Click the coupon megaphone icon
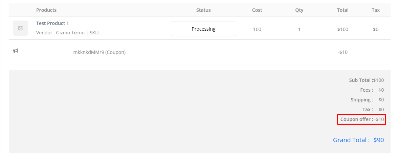 click(16, 51)
